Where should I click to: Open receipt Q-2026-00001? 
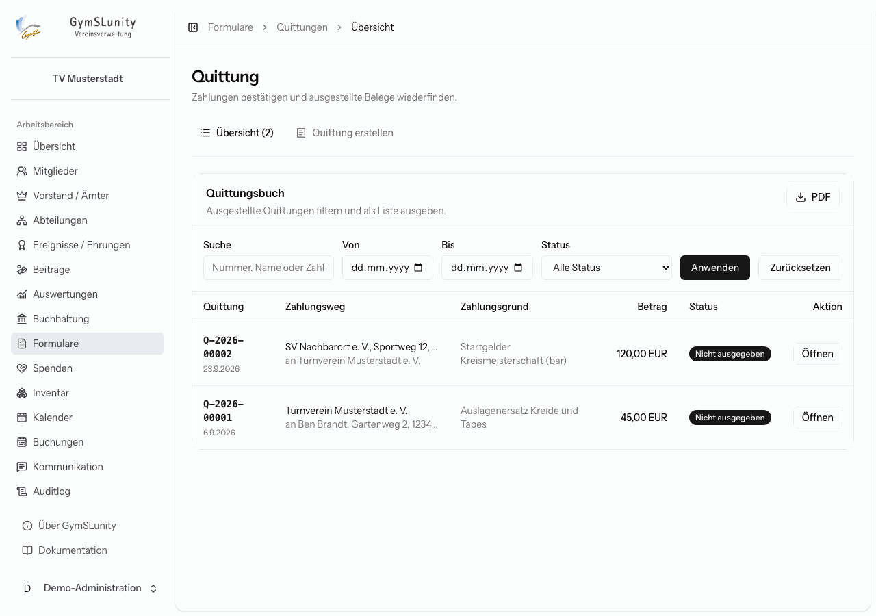point(818,418)
